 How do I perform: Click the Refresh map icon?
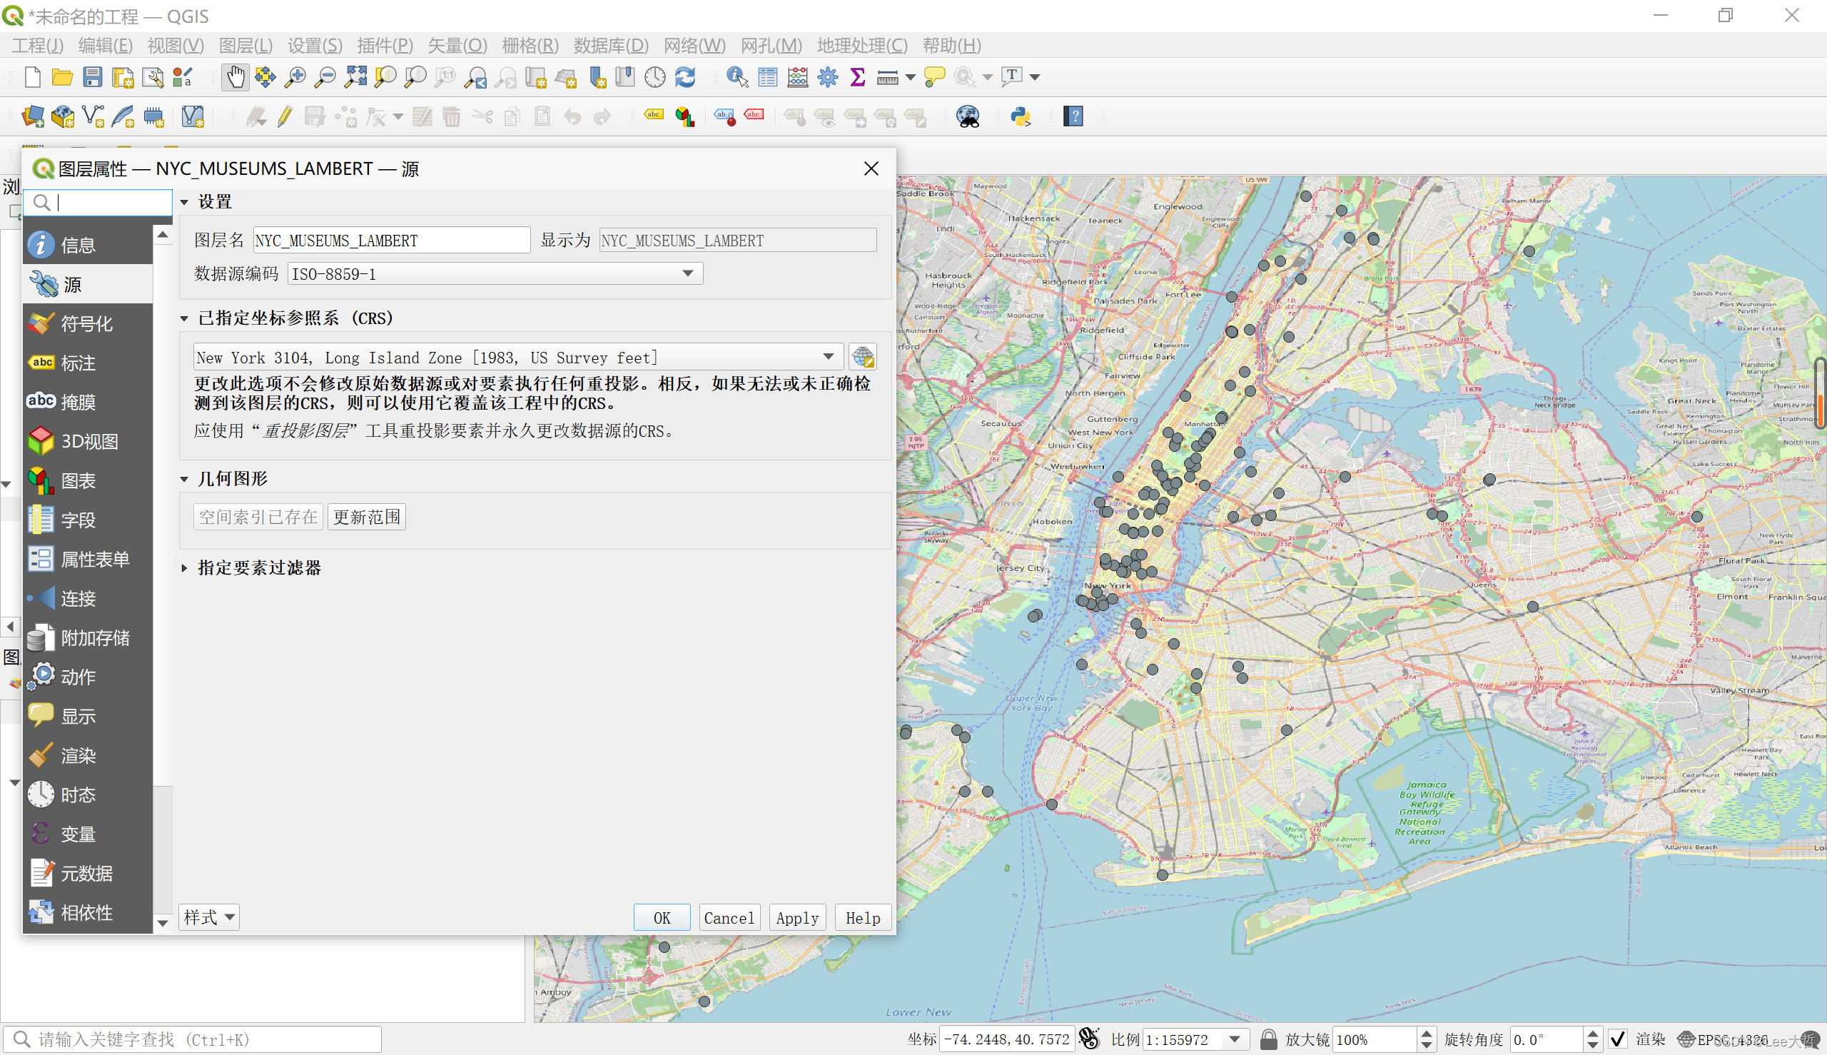[x=685, y=77]
